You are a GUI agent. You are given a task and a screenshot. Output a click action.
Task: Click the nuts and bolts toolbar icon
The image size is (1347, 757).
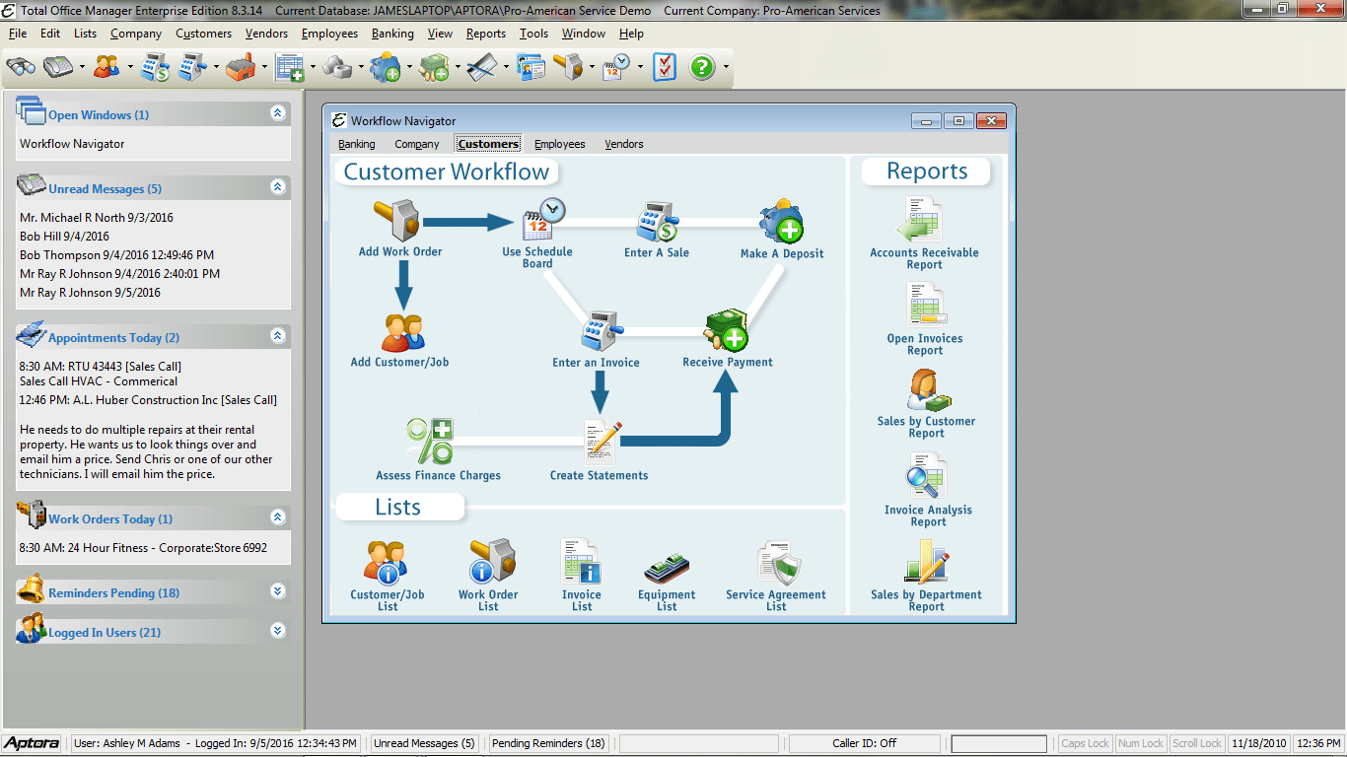point(338,67)
